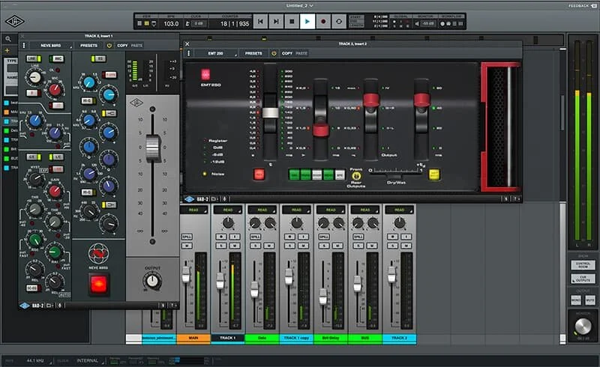Click the pan knob on the TRACK 1 channel
This screenshot has width=600, height=367.
pos(228,223)
